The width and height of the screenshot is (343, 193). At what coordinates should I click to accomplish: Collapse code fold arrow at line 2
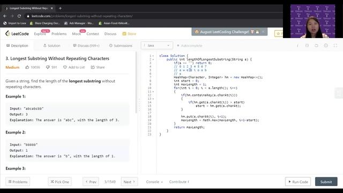153,60
